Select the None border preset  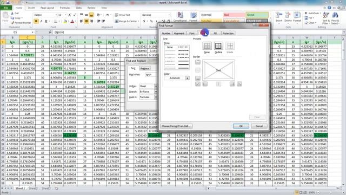pos(207,45)
